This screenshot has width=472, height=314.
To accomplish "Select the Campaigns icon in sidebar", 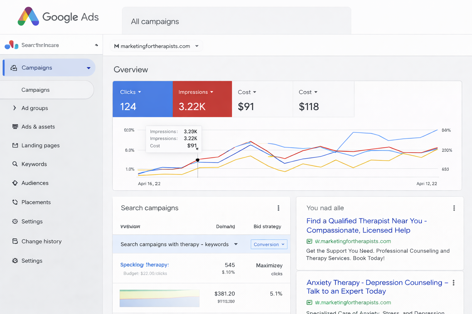I will (x=14, y=67).
